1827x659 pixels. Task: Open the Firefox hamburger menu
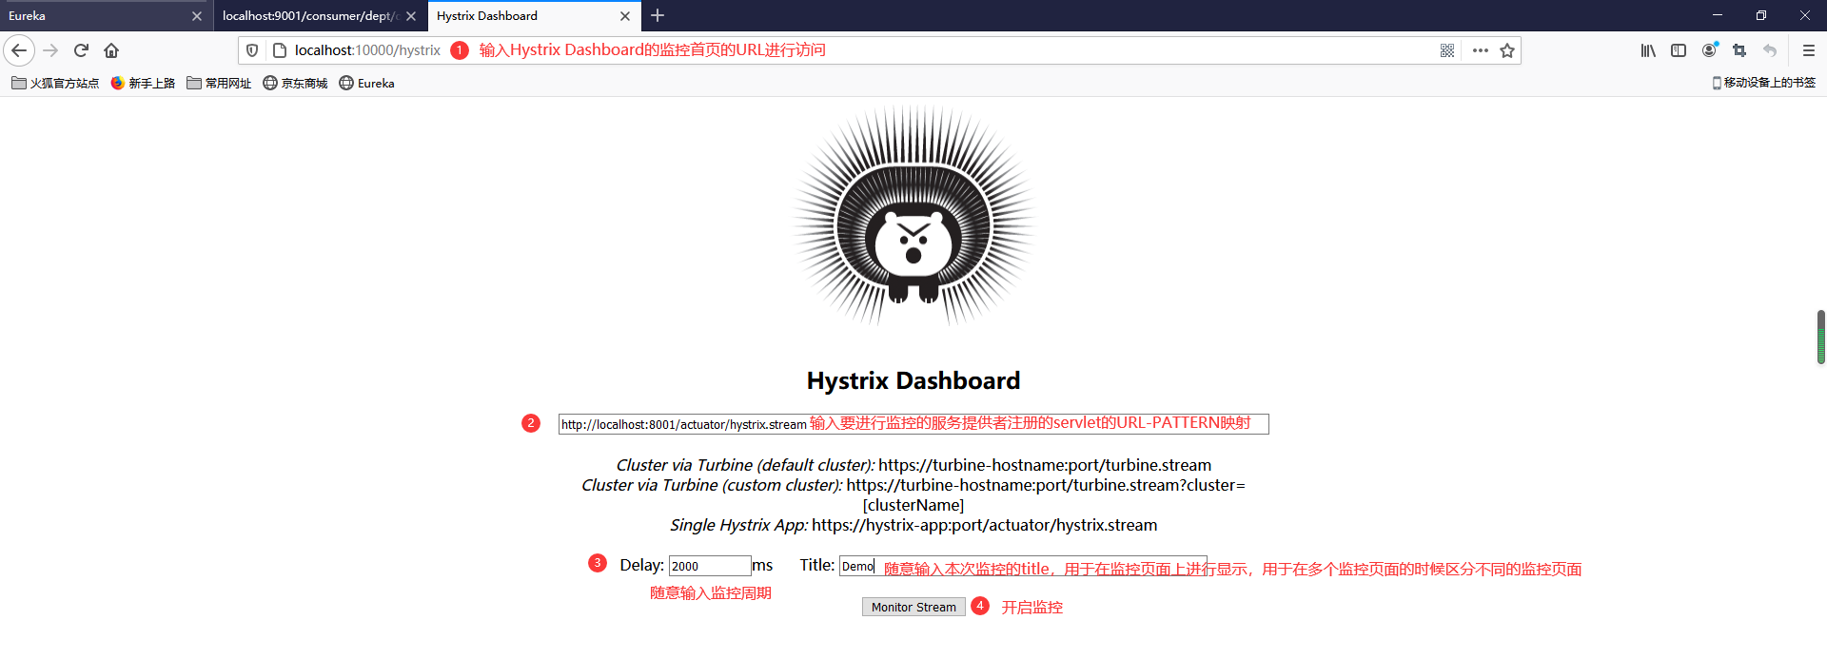coord(1809,50)
